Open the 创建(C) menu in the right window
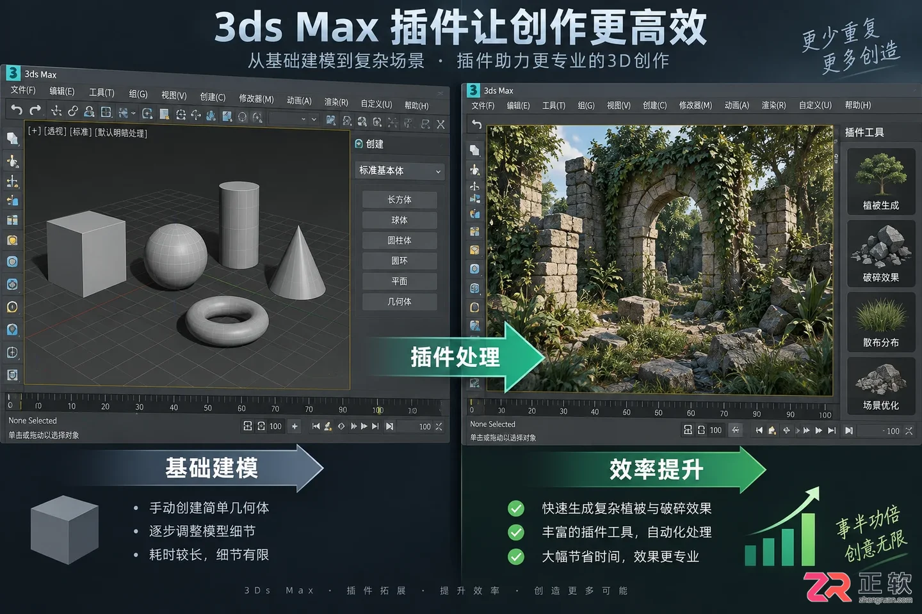The height and width of the screenshot is (614, 922). [655, 105]
